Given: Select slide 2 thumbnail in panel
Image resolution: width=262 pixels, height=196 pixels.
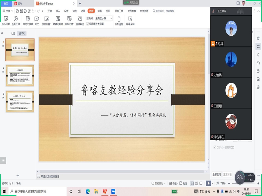Looking at the screenshot, I should [20, 75].
